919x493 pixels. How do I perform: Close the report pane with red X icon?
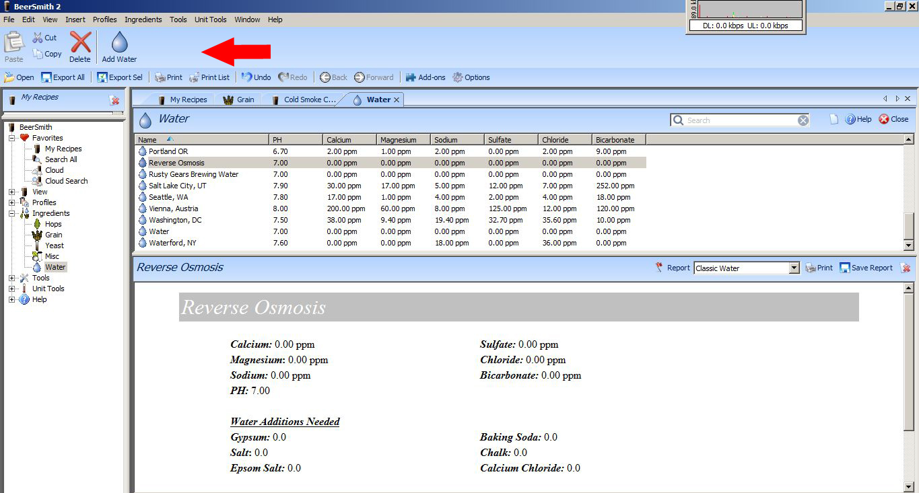coord(906,268)
